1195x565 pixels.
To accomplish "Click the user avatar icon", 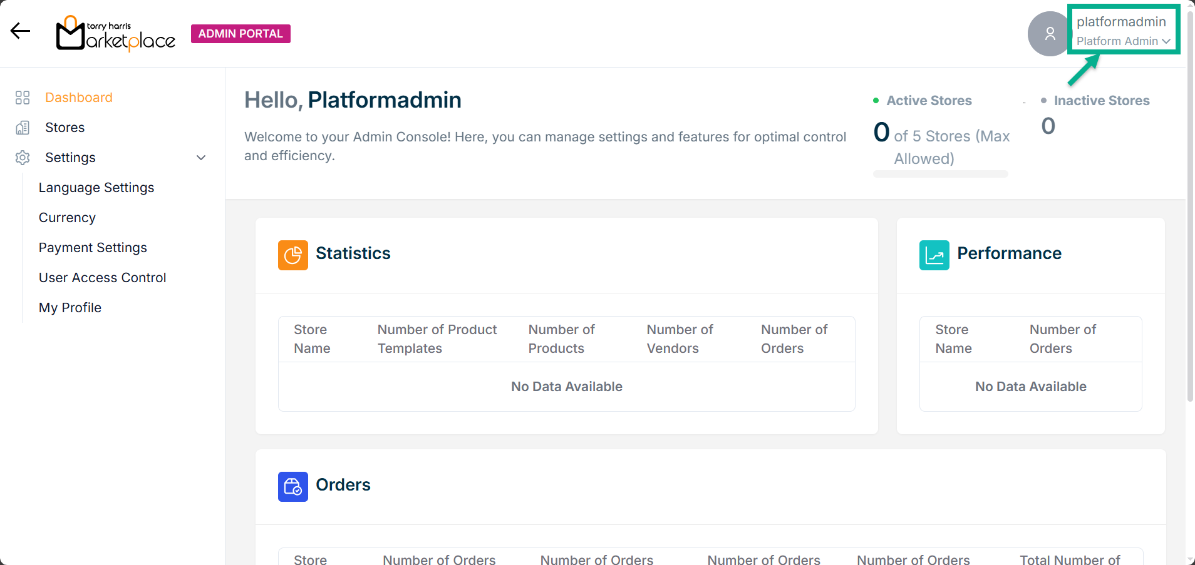I will coord(1050,34).
